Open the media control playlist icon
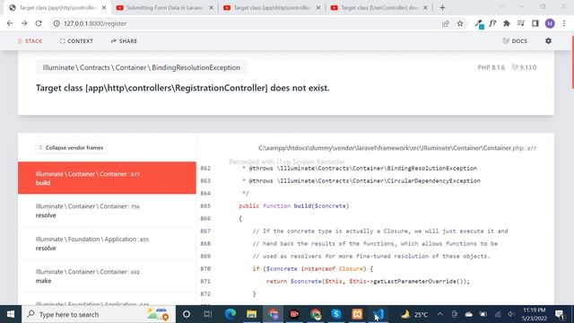The width and height of the screenshot is (574, 323). tap(521, 23)
